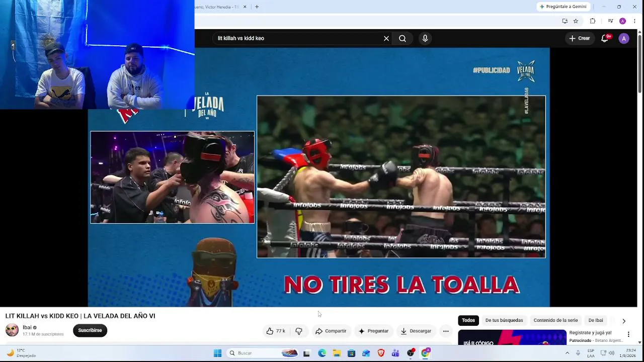Open network and volume quick settings
Screen dimensions: 644x362
[x=607, y=353]
